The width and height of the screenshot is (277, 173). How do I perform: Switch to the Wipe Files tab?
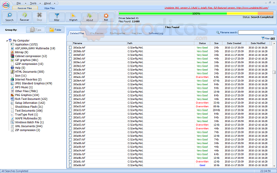click(x=48, y=8)
